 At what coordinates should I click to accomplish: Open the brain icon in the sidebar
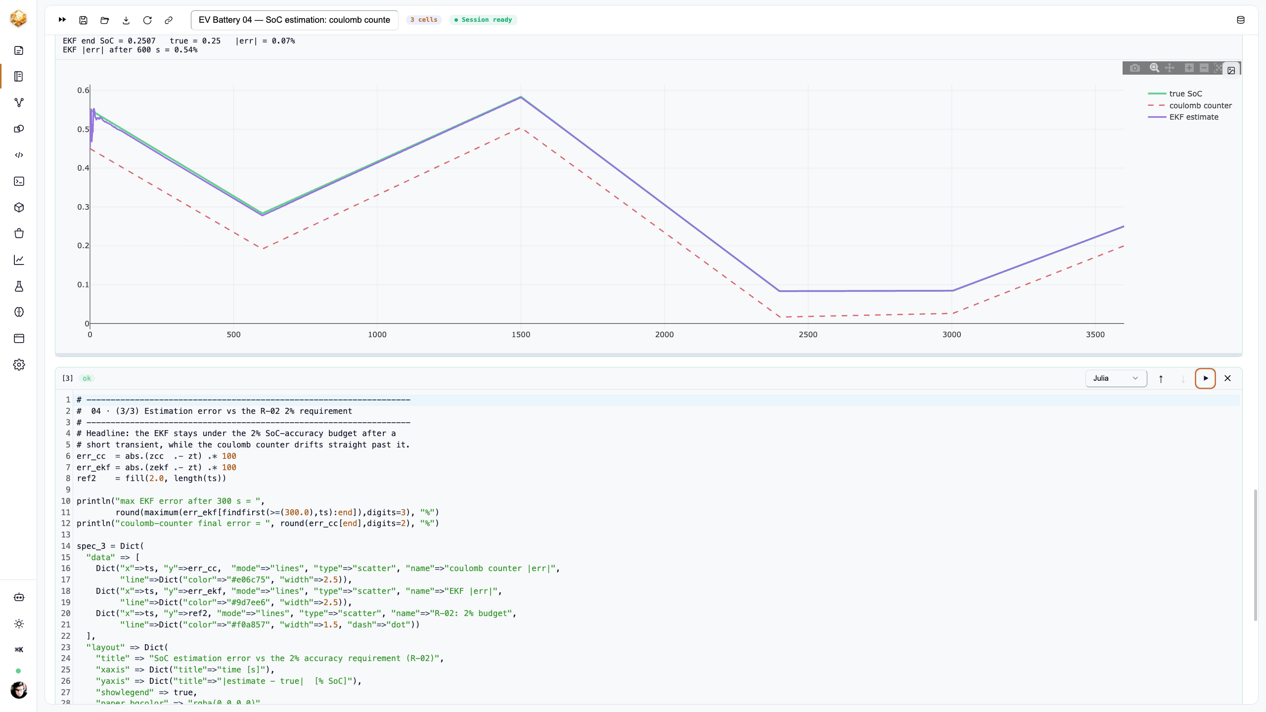click(x=19, y=312)
